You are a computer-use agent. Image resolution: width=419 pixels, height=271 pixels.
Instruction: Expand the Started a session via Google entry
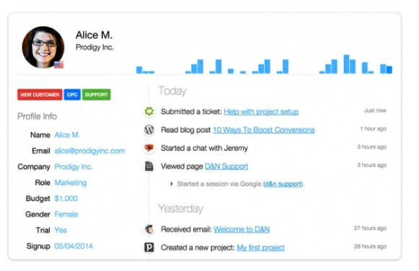point(172,184)
